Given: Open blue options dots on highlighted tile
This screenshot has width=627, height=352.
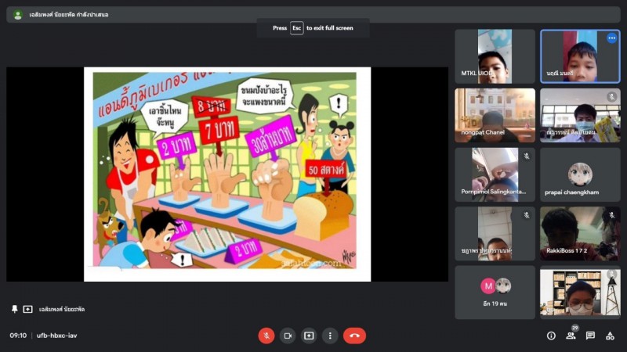Looking at the screenshot, I should pos(612,38).
